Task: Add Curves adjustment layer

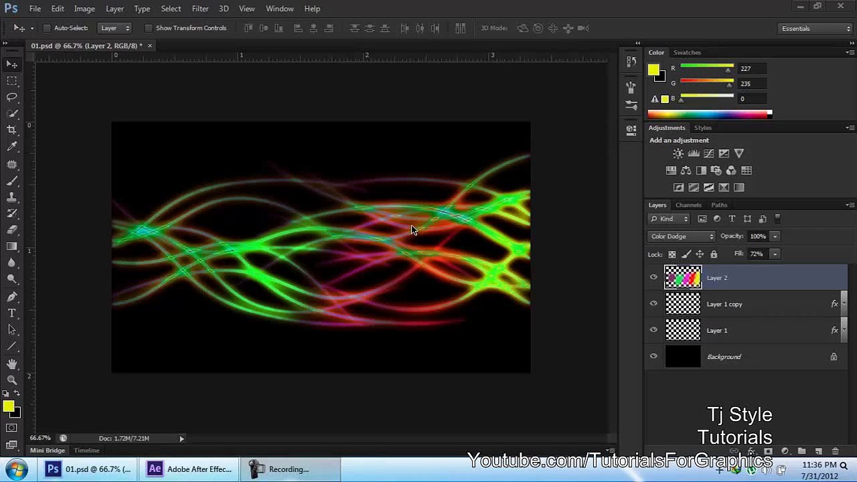Action: click(x=709, y=153)
